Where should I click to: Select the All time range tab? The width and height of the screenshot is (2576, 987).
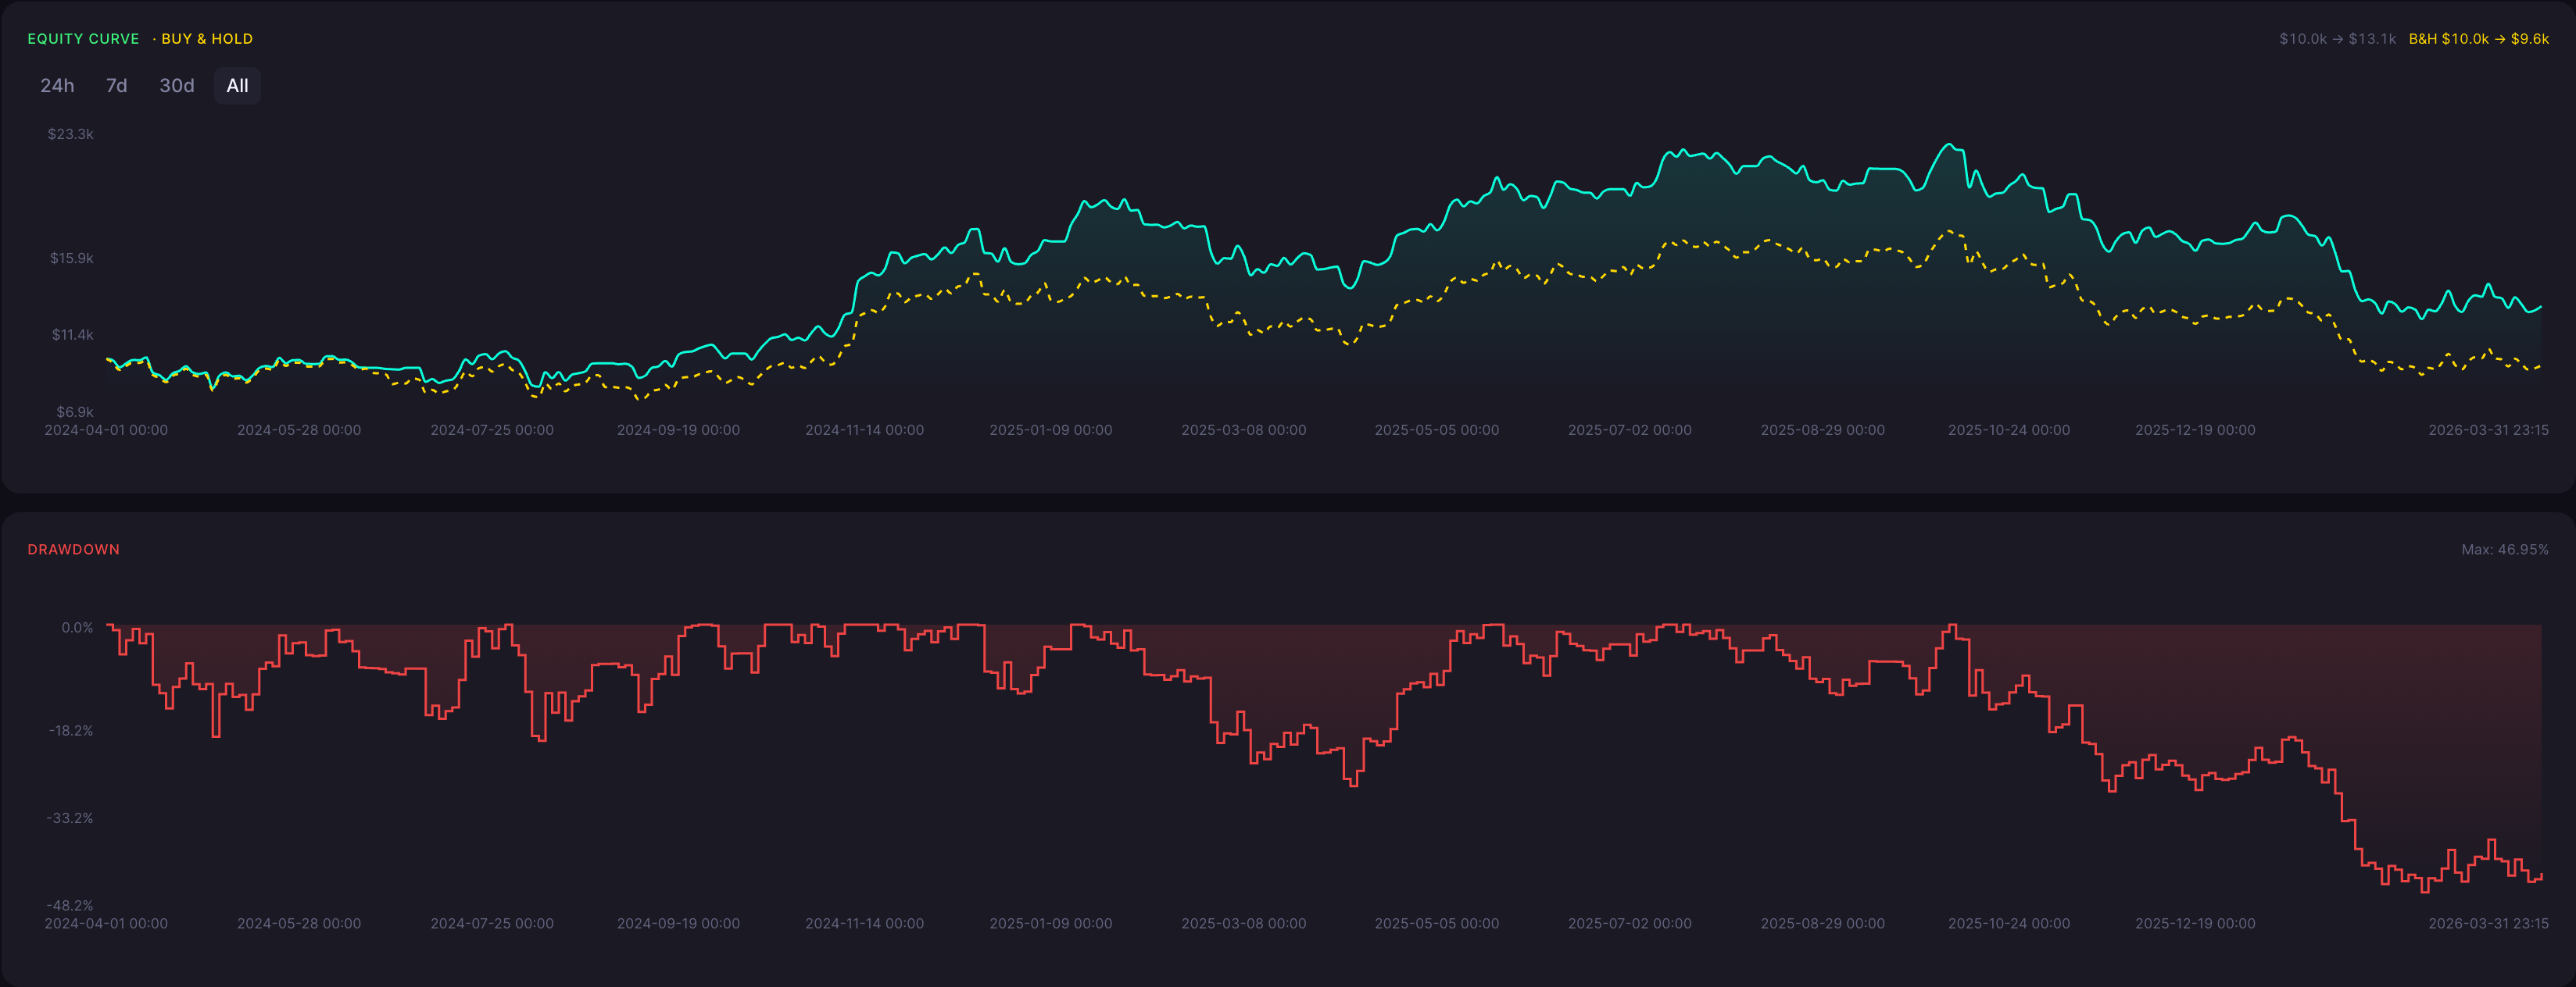(237, 86)
